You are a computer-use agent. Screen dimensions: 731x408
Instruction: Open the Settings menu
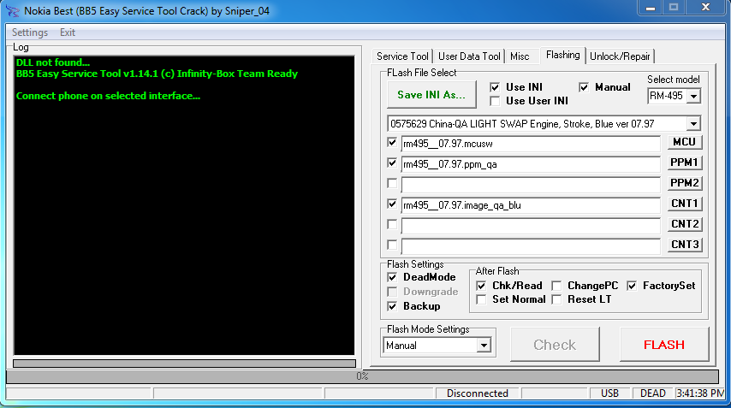pyautogui.click(x=30, y=33)
